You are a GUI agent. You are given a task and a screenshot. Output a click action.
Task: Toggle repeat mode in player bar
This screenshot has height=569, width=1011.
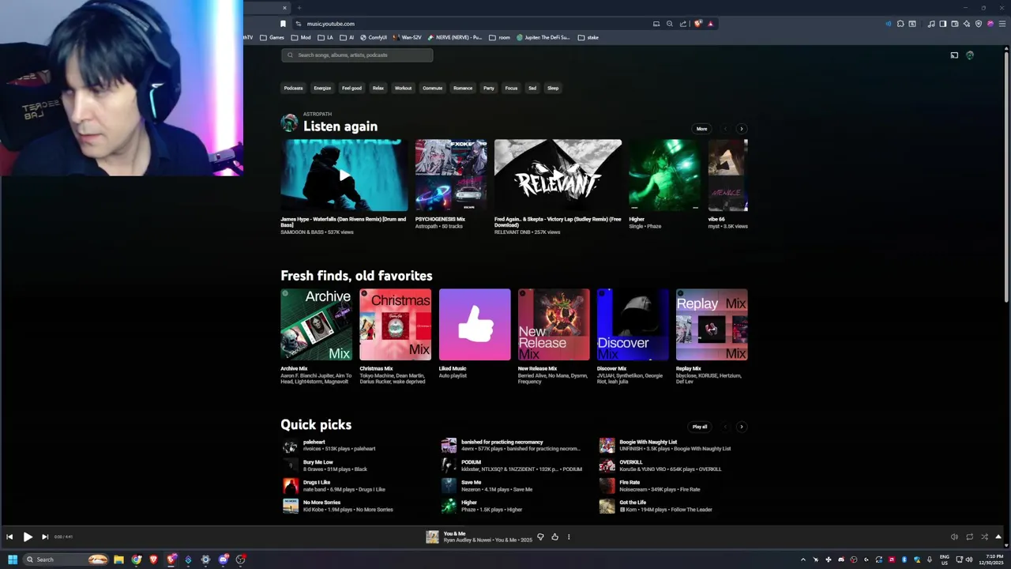click(x=969, y=537)
